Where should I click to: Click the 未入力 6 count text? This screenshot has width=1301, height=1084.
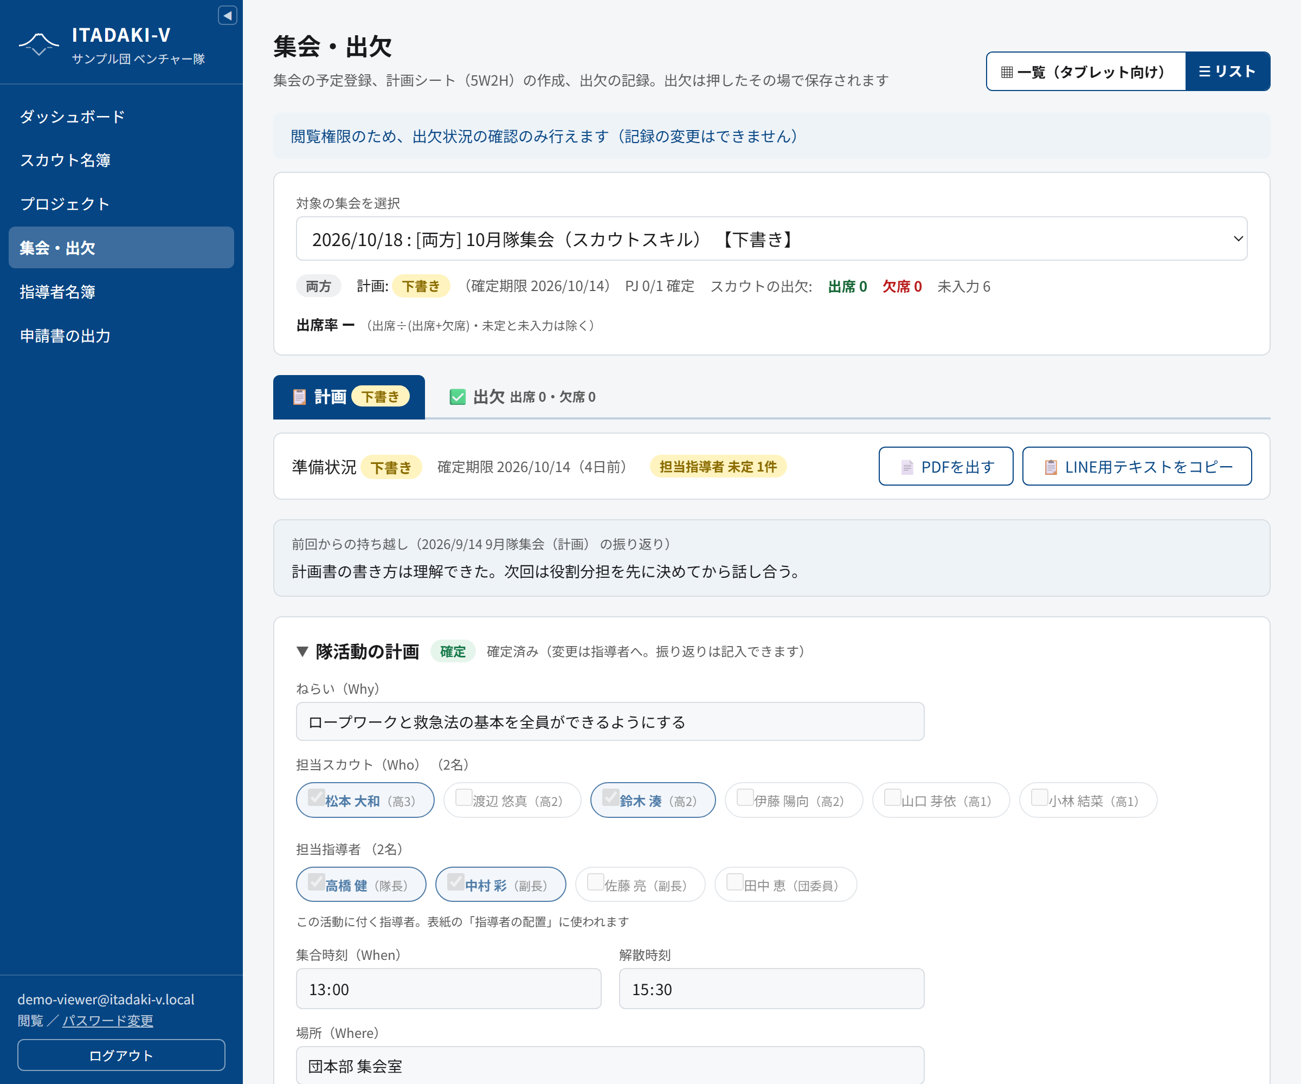pos(964,286)
